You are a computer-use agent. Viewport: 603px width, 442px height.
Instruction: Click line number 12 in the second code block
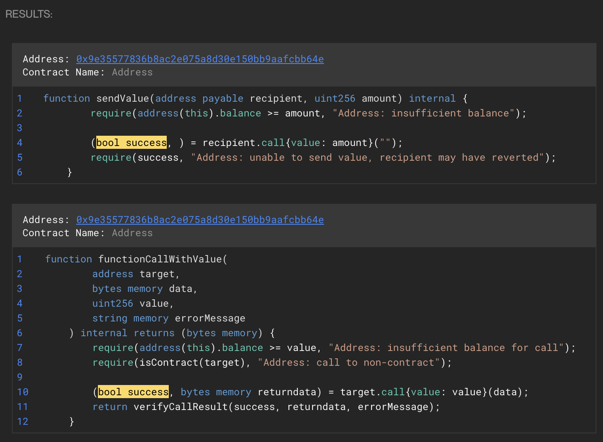[23, 421]
